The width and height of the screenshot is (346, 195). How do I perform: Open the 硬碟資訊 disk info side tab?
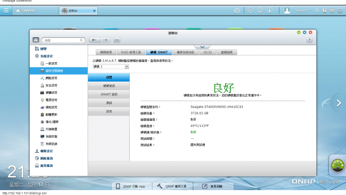click(x=109, y=86)
